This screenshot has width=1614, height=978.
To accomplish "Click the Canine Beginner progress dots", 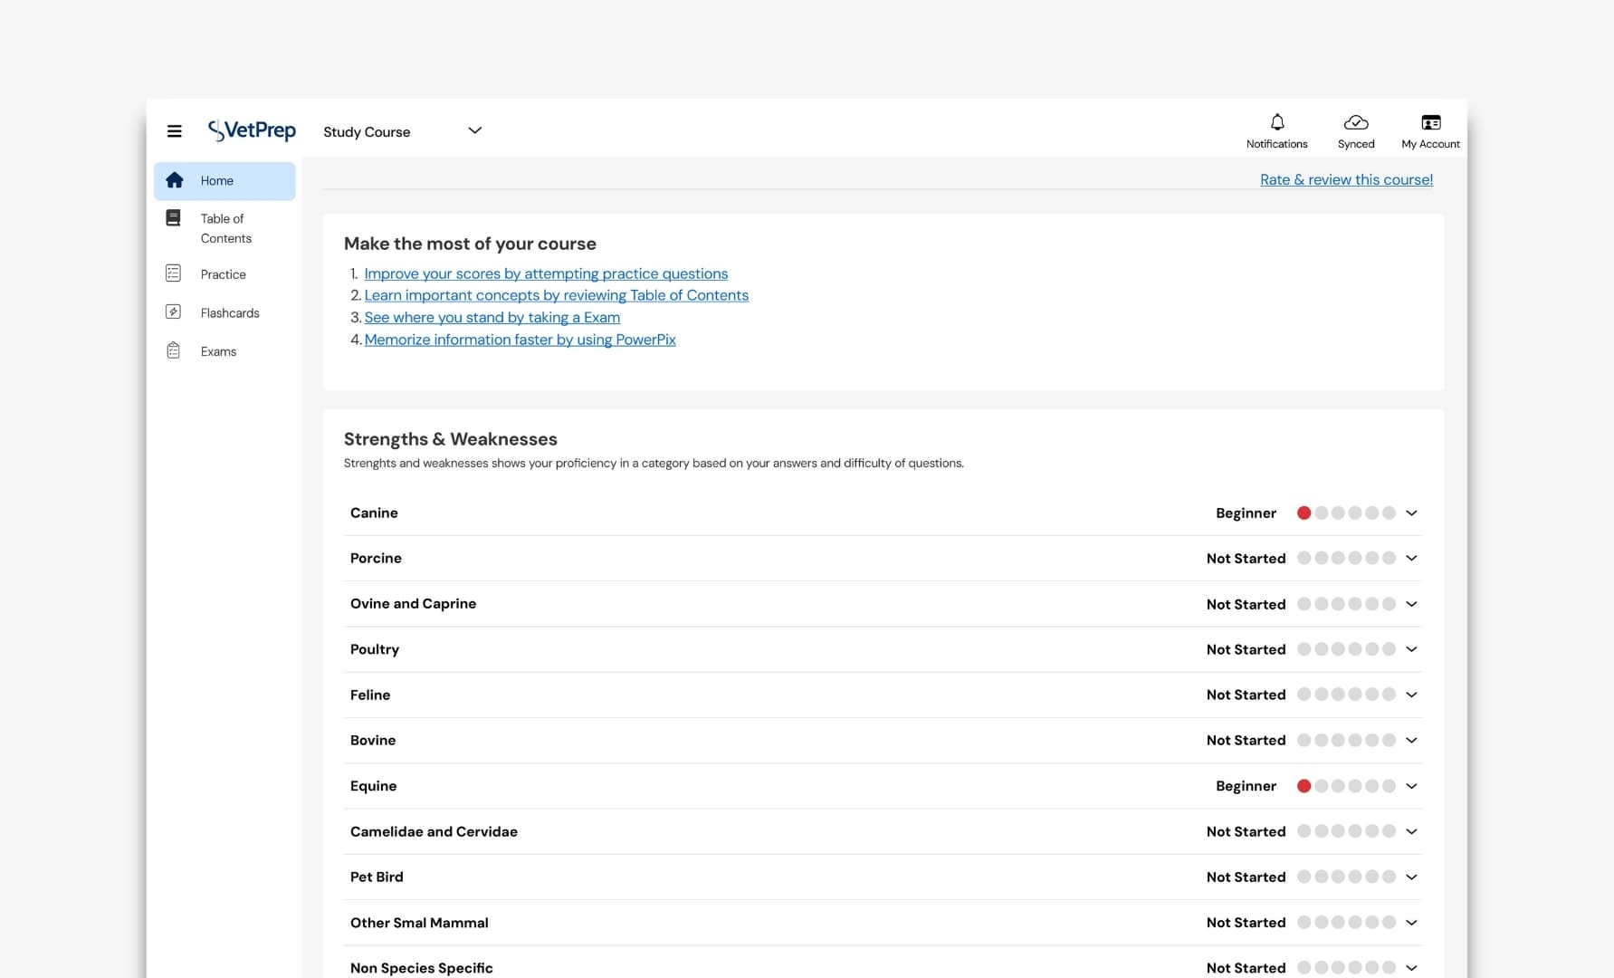I will (x=1347, y=513).
